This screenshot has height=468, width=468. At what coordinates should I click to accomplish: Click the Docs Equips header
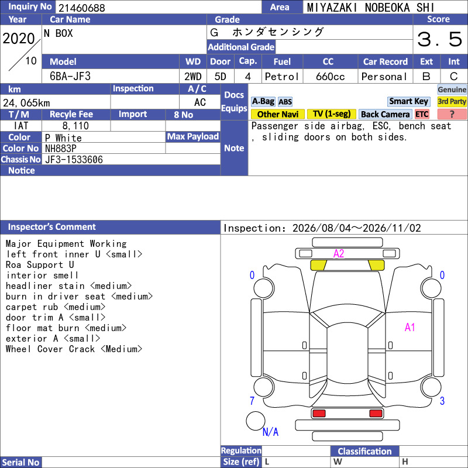235,101
